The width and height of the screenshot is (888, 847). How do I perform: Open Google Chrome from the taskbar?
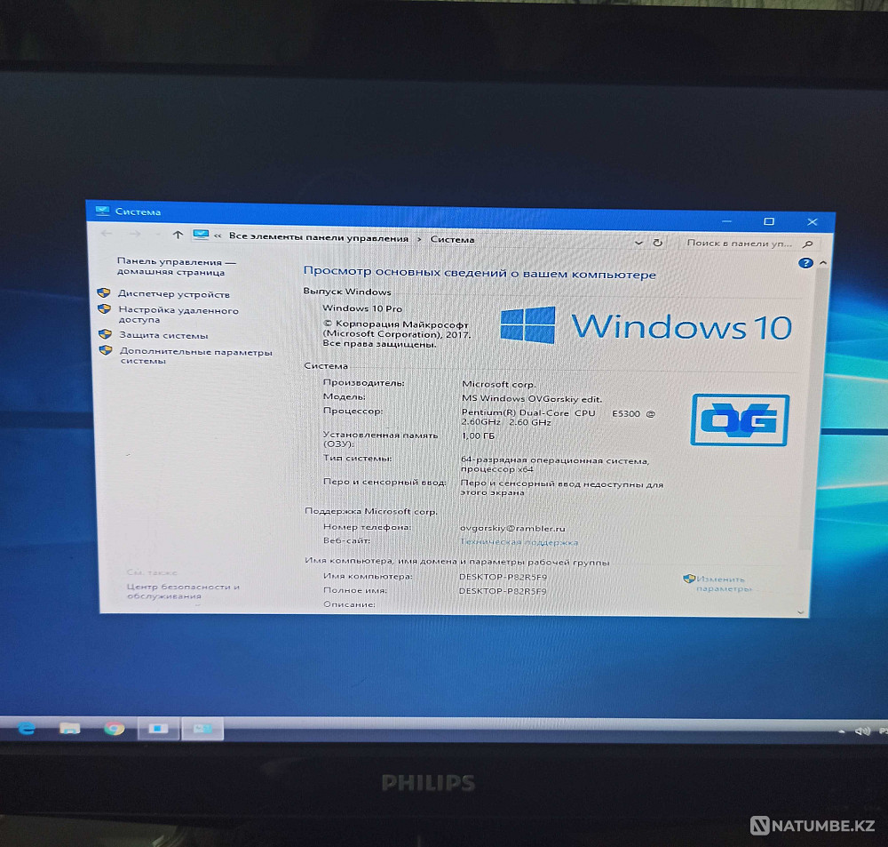click(115, 727)
